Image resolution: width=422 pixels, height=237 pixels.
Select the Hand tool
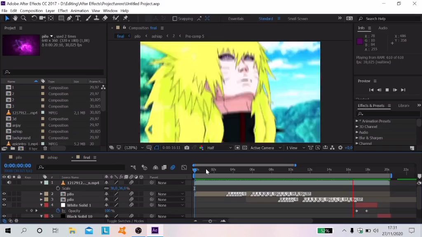(15, 18)
